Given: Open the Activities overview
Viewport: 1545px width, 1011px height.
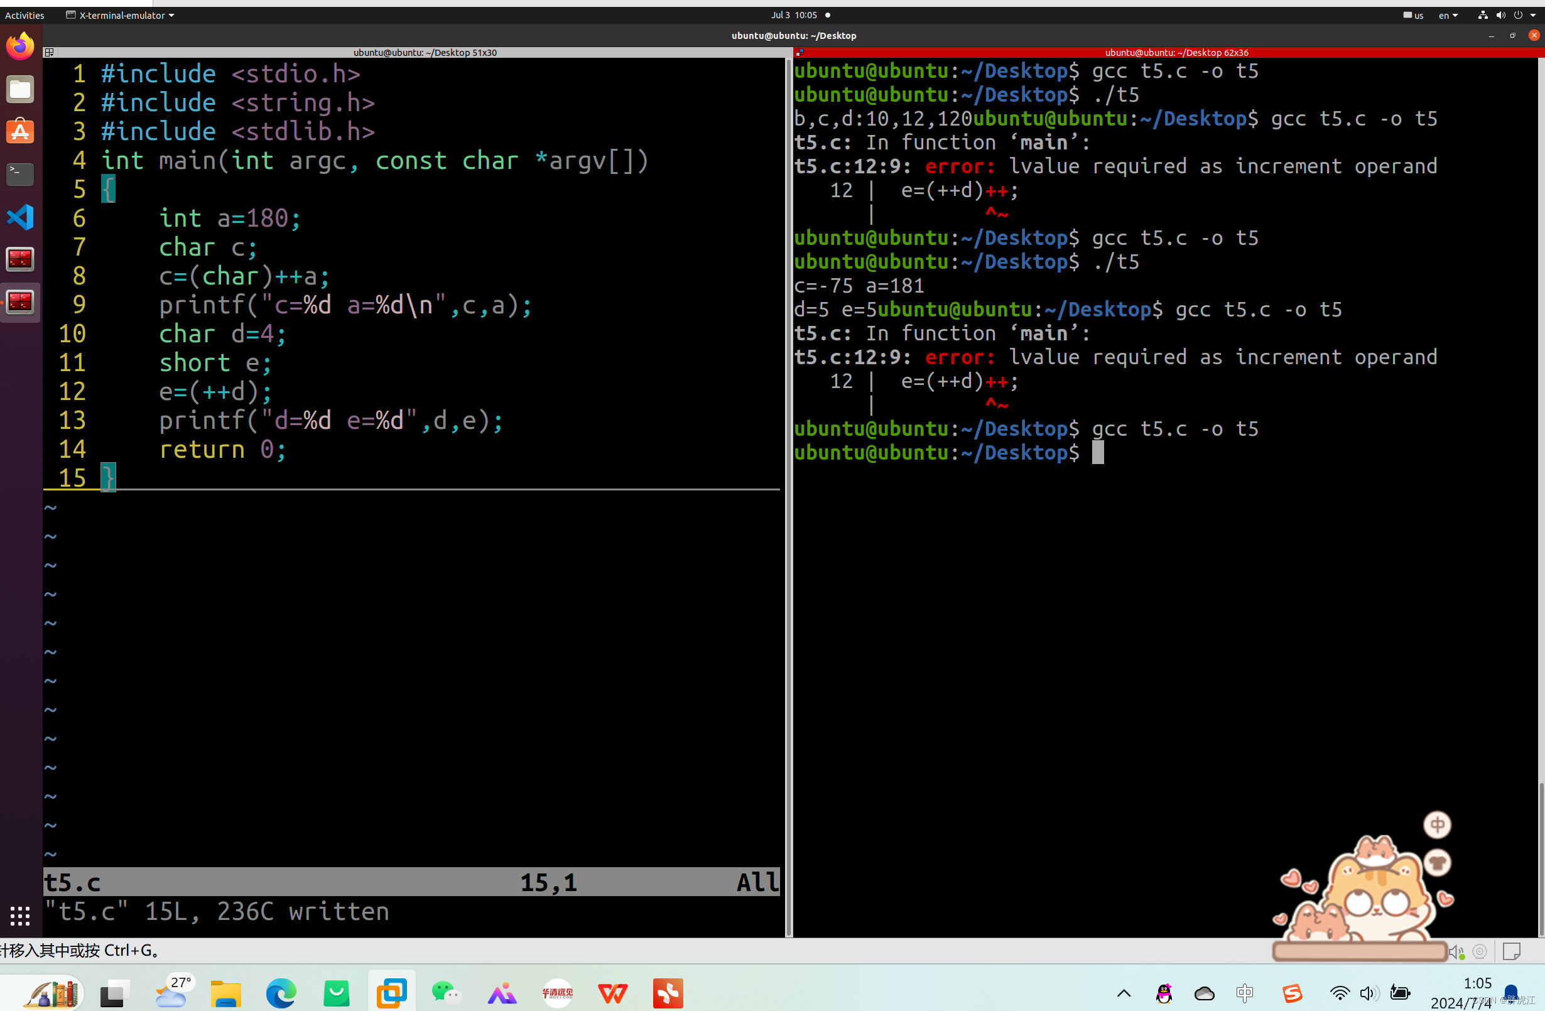Looking at the screenshot, I should 24,15.
